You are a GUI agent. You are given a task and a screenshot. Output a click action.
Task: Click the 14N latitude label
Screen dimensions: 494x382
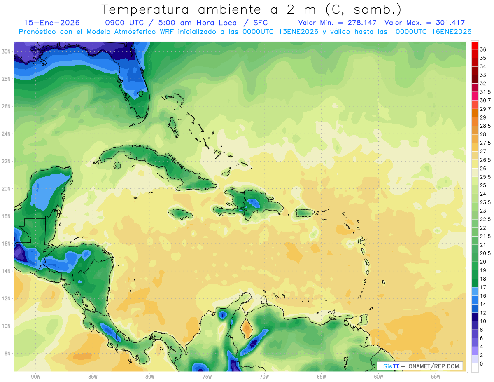click(x=6, y=271)
